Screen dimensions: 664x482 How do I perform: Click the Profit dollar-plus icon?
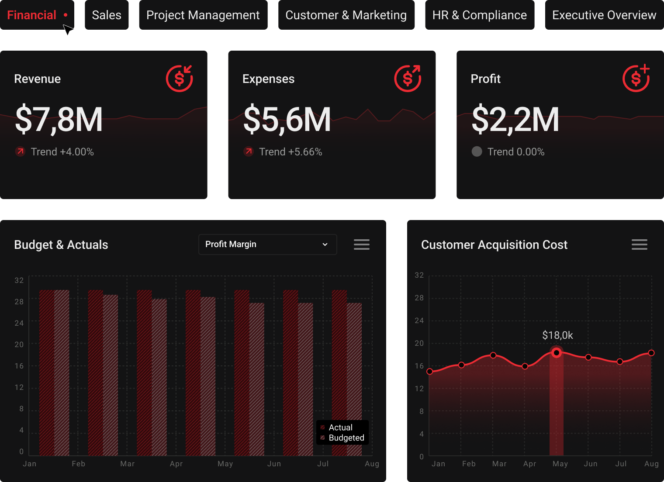click(636, 79)
